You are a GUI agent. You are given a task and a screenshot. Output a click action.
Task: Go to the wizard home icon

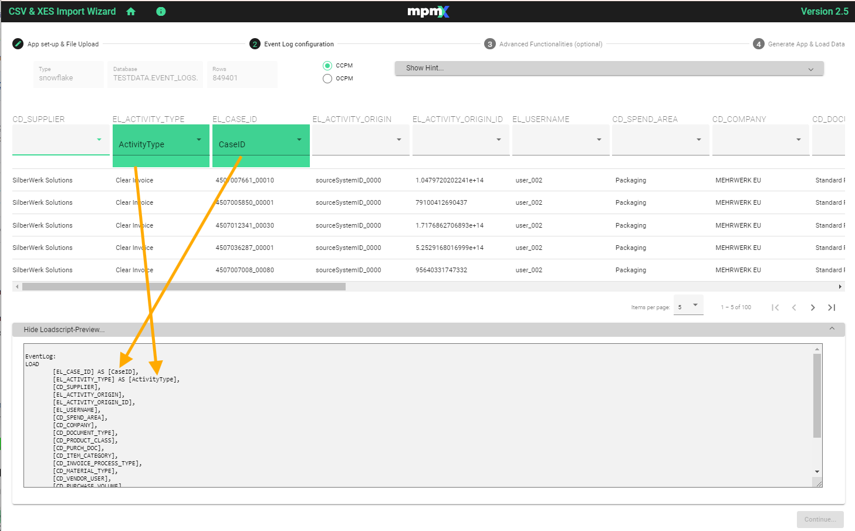pos(131,12)
